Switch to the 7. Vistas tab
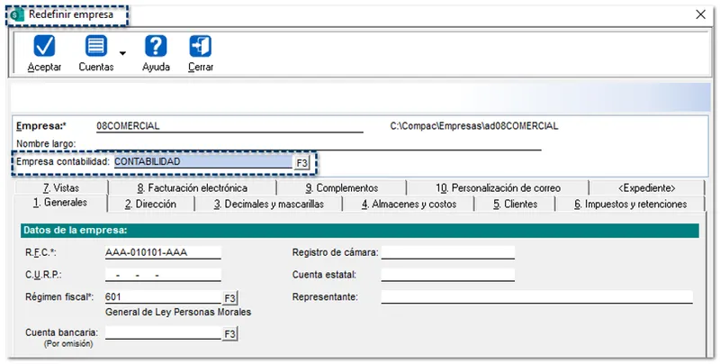 (61, 188)
